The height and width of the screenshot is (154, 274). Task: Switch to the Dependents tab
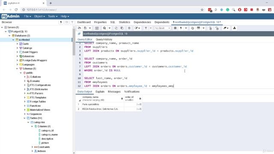tap(162, 22)
